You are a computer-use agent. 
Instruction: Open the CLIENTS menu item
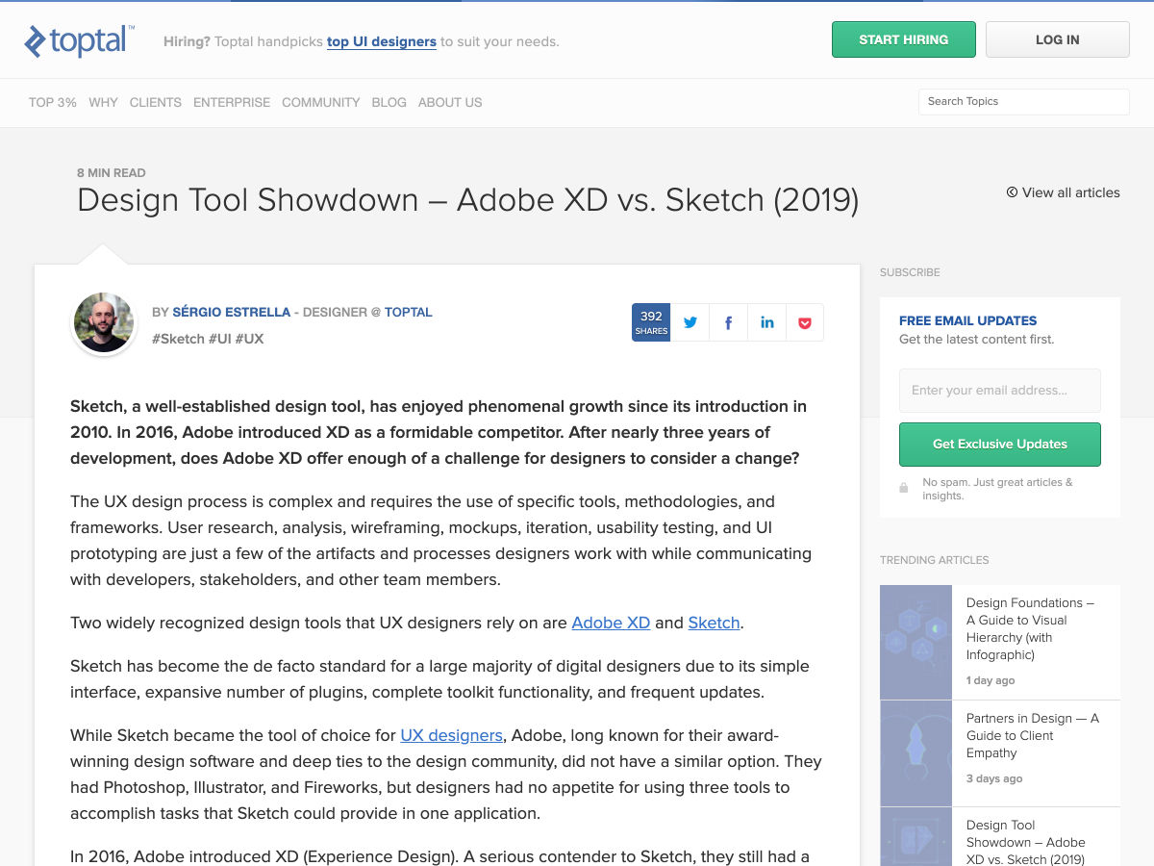tap(156, 102)
